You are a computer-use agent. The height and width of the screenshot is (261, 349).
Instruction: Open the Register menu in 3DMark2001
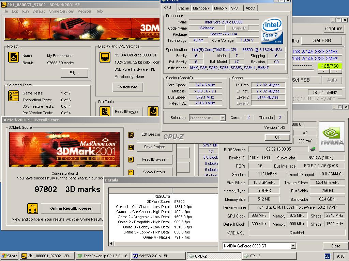85,11
